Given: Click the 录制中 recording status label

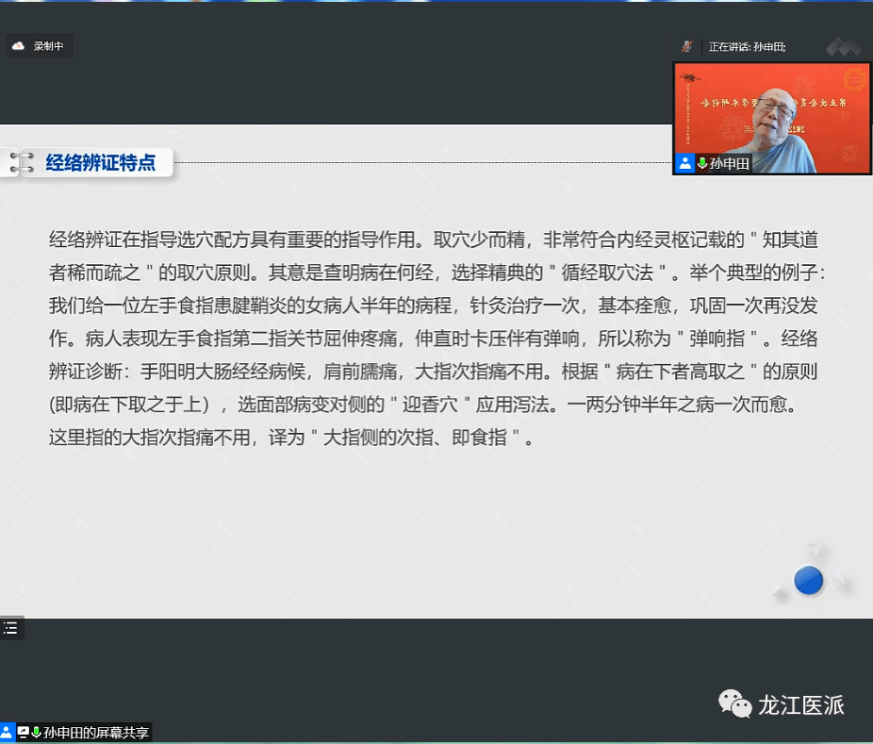Looking at the screenshot, I should tap(48, 45).
